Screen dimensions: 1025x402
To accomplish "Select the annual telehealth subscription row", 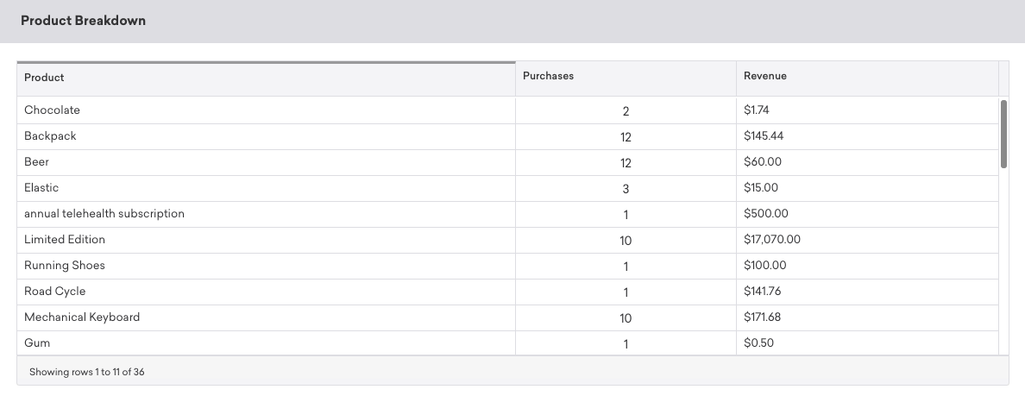I will pos(104,214).
